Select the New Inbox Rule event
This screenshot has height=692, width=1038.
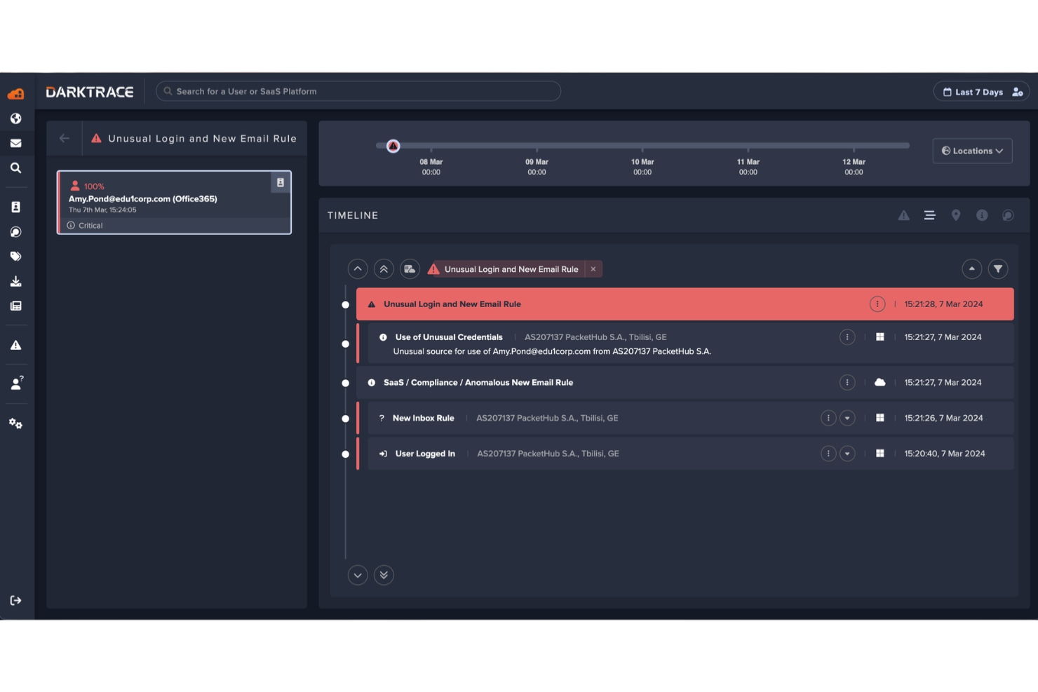pyautogui.click(x=690, y=419)
